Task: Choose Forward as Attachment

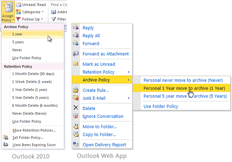Action: pyautogui.click(x=106, y=54)
